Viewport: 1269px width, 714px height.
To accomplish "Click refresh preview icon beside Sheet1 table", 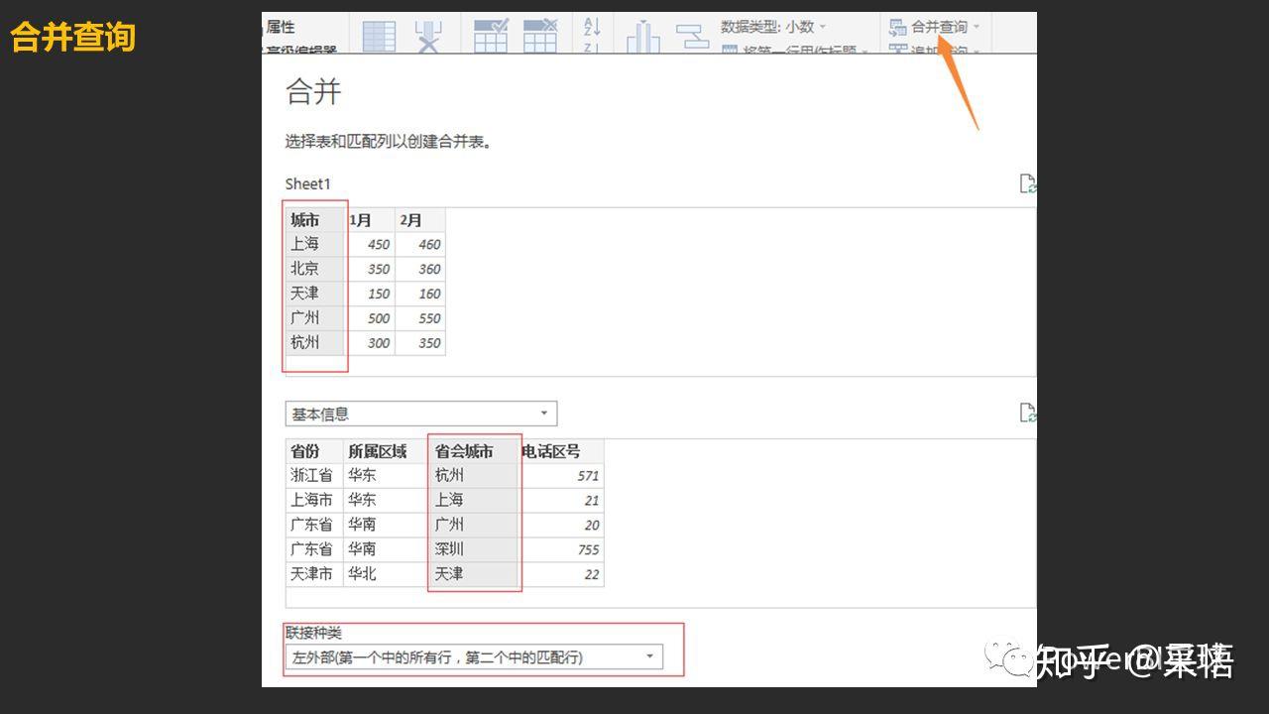I will 1028,182.
